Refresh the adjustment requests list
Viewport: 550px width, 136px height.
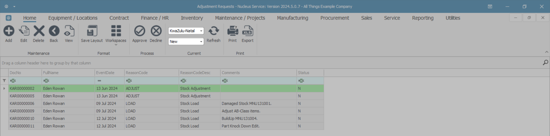(x=213, y=31)
